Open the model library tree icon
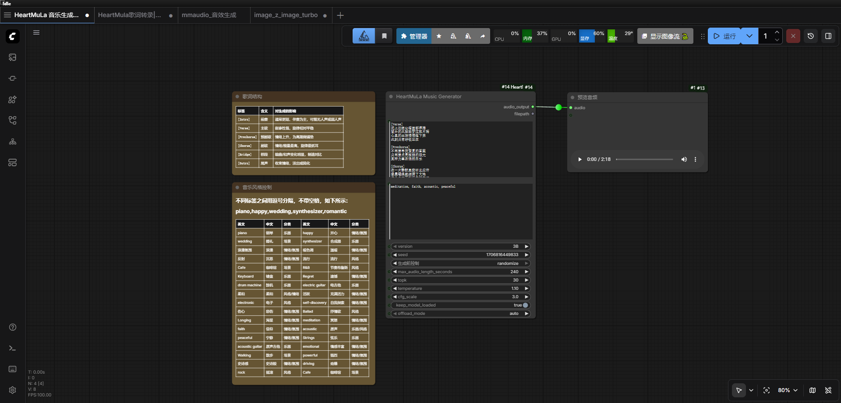The image size is (841, 403). tap(12, 142)
